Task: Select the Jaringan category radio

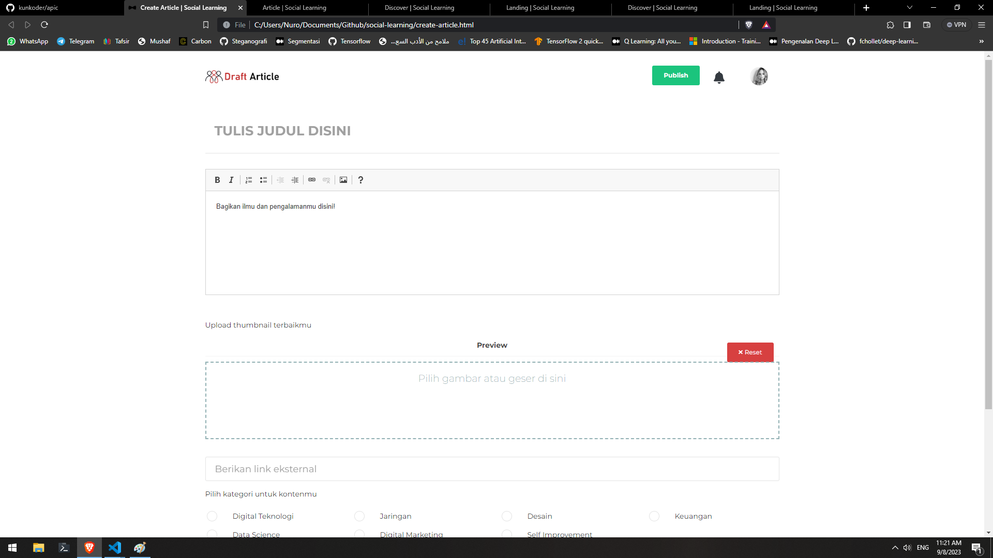Action: [359, 516]
